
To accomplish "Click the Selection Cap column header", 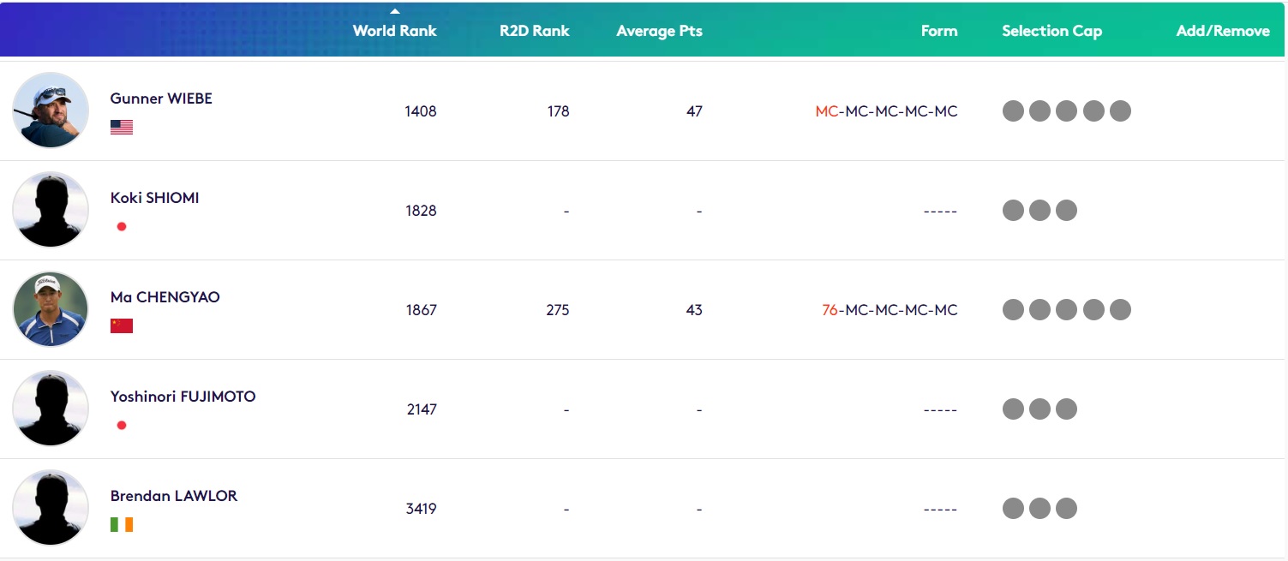I will (1051, 31).
